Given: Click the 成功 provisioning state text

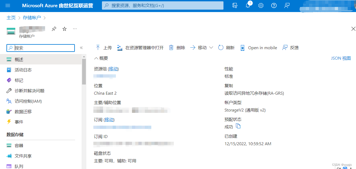Looking at the screenshot, I should [229, 127].
